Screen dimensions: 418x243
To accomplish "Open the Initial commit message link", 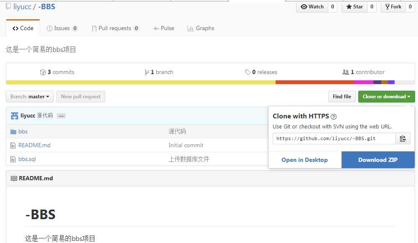I will pyautogui.click(x=186, y=145).
